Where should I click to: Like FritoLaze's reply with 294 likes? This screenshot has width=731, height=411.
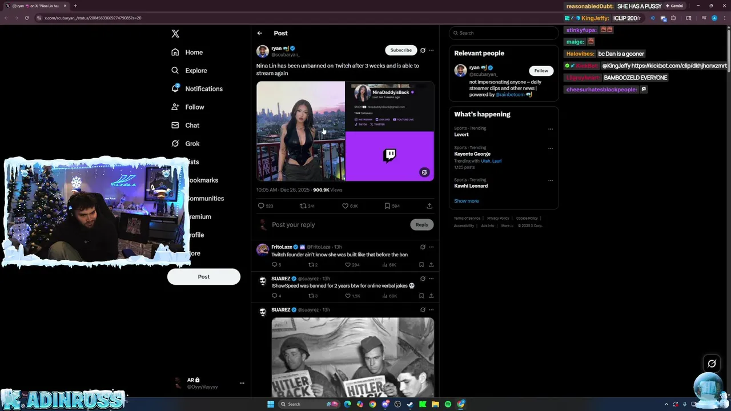(x=348, y=265)
